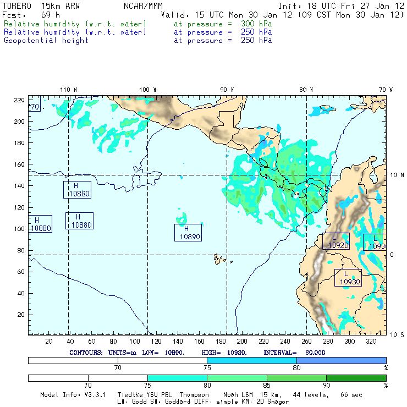Image resolution: width=407 pixels, height=407 pixels.
Task: Click the '10 S' latitude label
Action: click(397, 335)
